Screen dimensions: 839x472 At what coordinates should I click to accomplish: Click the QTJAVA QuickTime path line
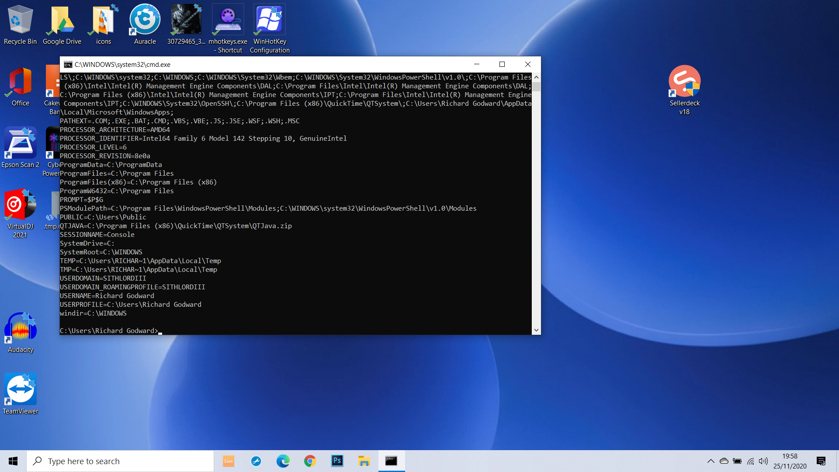(x=176, y=226)
